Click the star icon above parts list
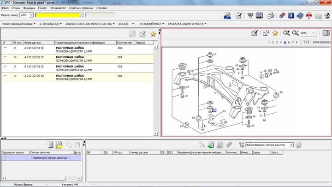This screenshot has height=187, width=332. 153,34
